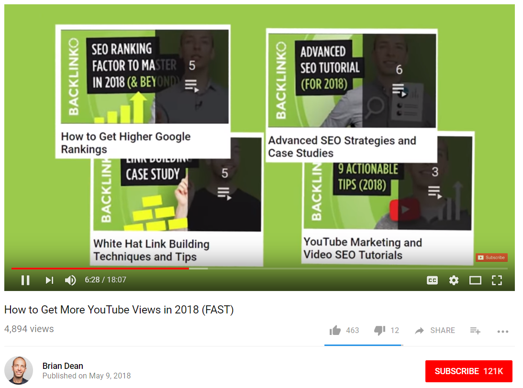Click the Published on May 9, 2018 text
The height and width of the screenshot is (388, 523).
[87, 376]
